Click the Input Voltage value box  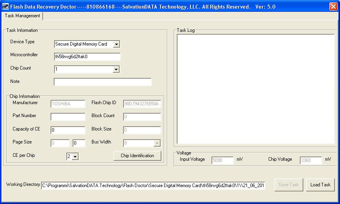coord(222,160)
